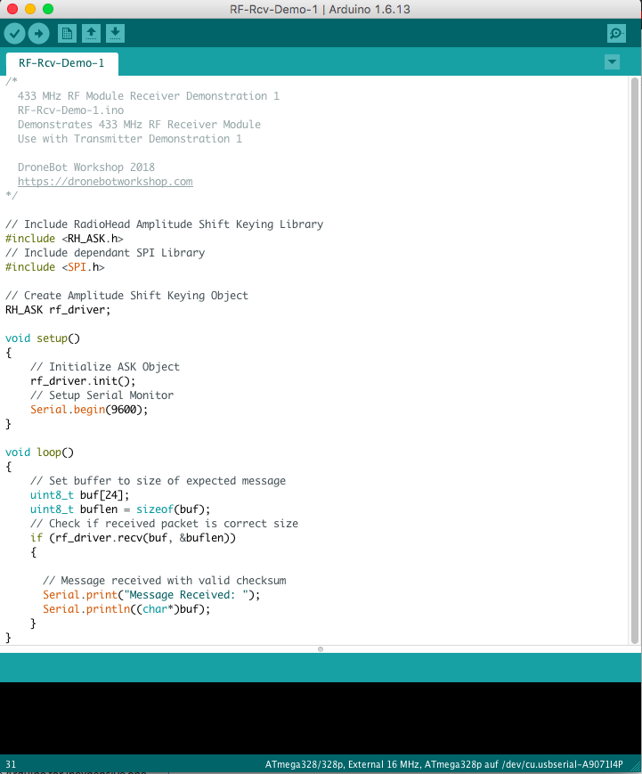Open the dronebotworkshop.com link in the comment
The height and width of the screenshot is (774, 642).
[x=105, y=182]
